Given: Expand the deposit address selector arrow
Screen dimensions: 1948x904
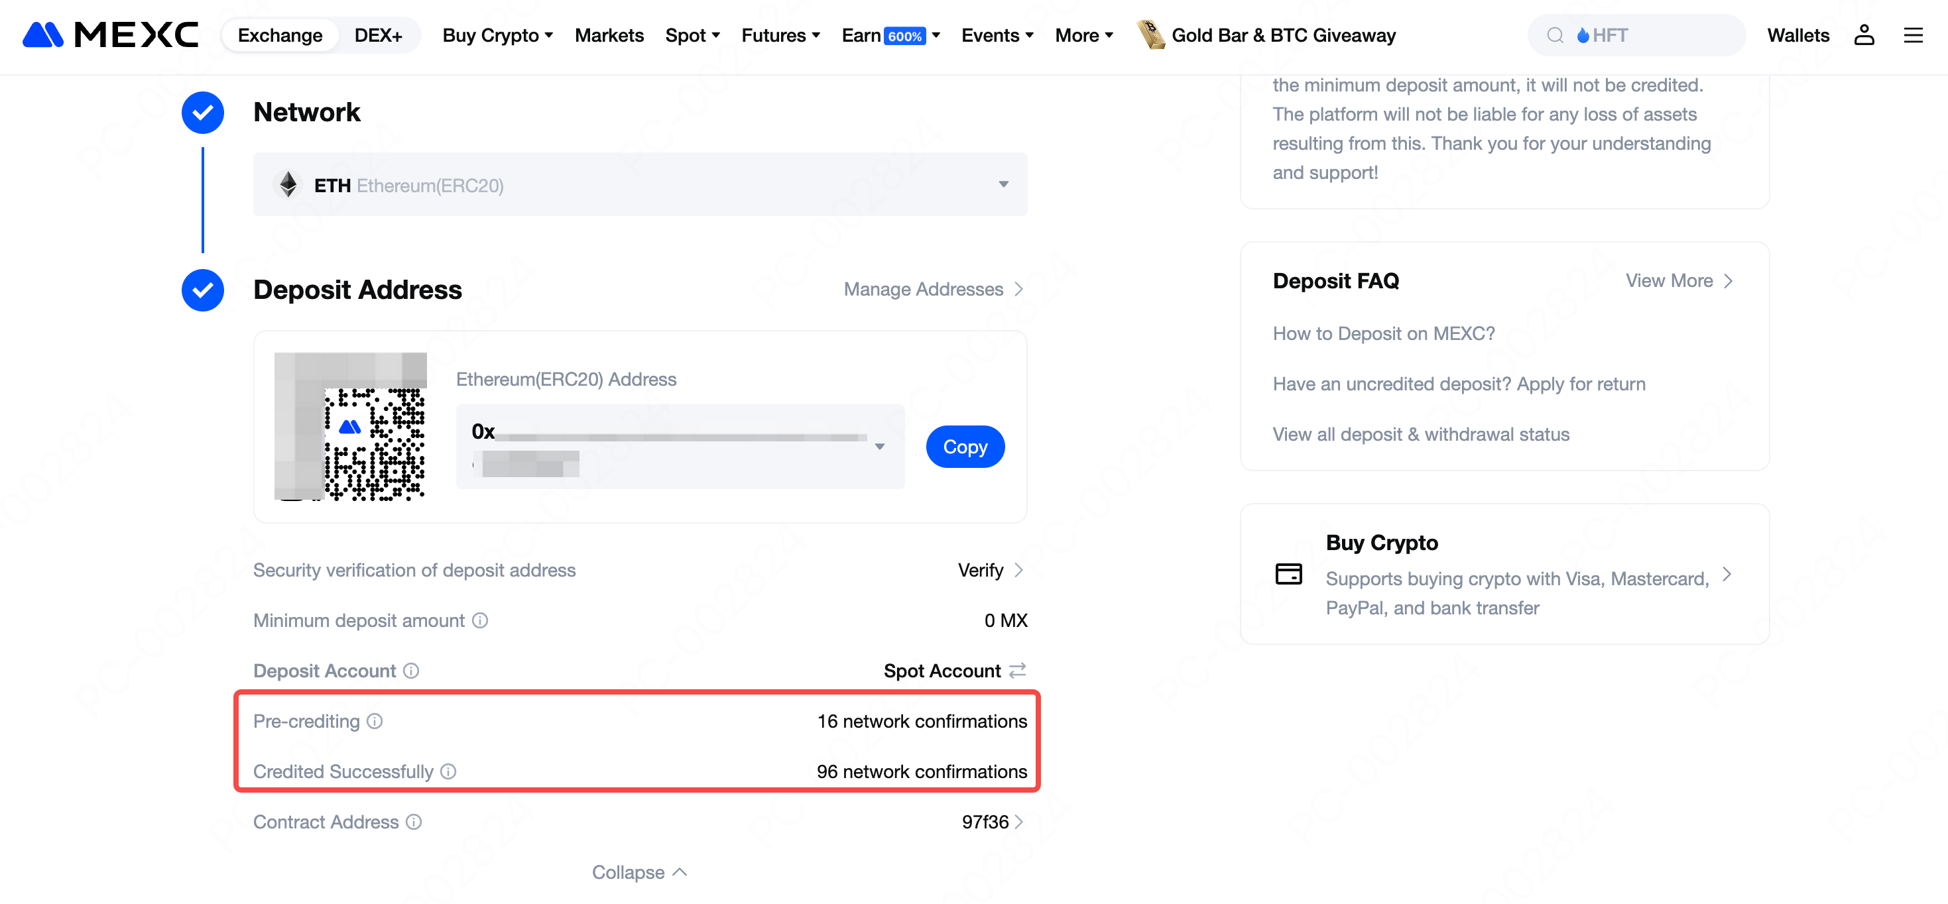Looking at the screenshot, I should point(879,447).
